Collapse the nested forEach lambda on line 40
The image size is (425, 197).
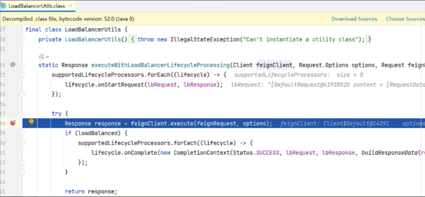click(22, 143)
